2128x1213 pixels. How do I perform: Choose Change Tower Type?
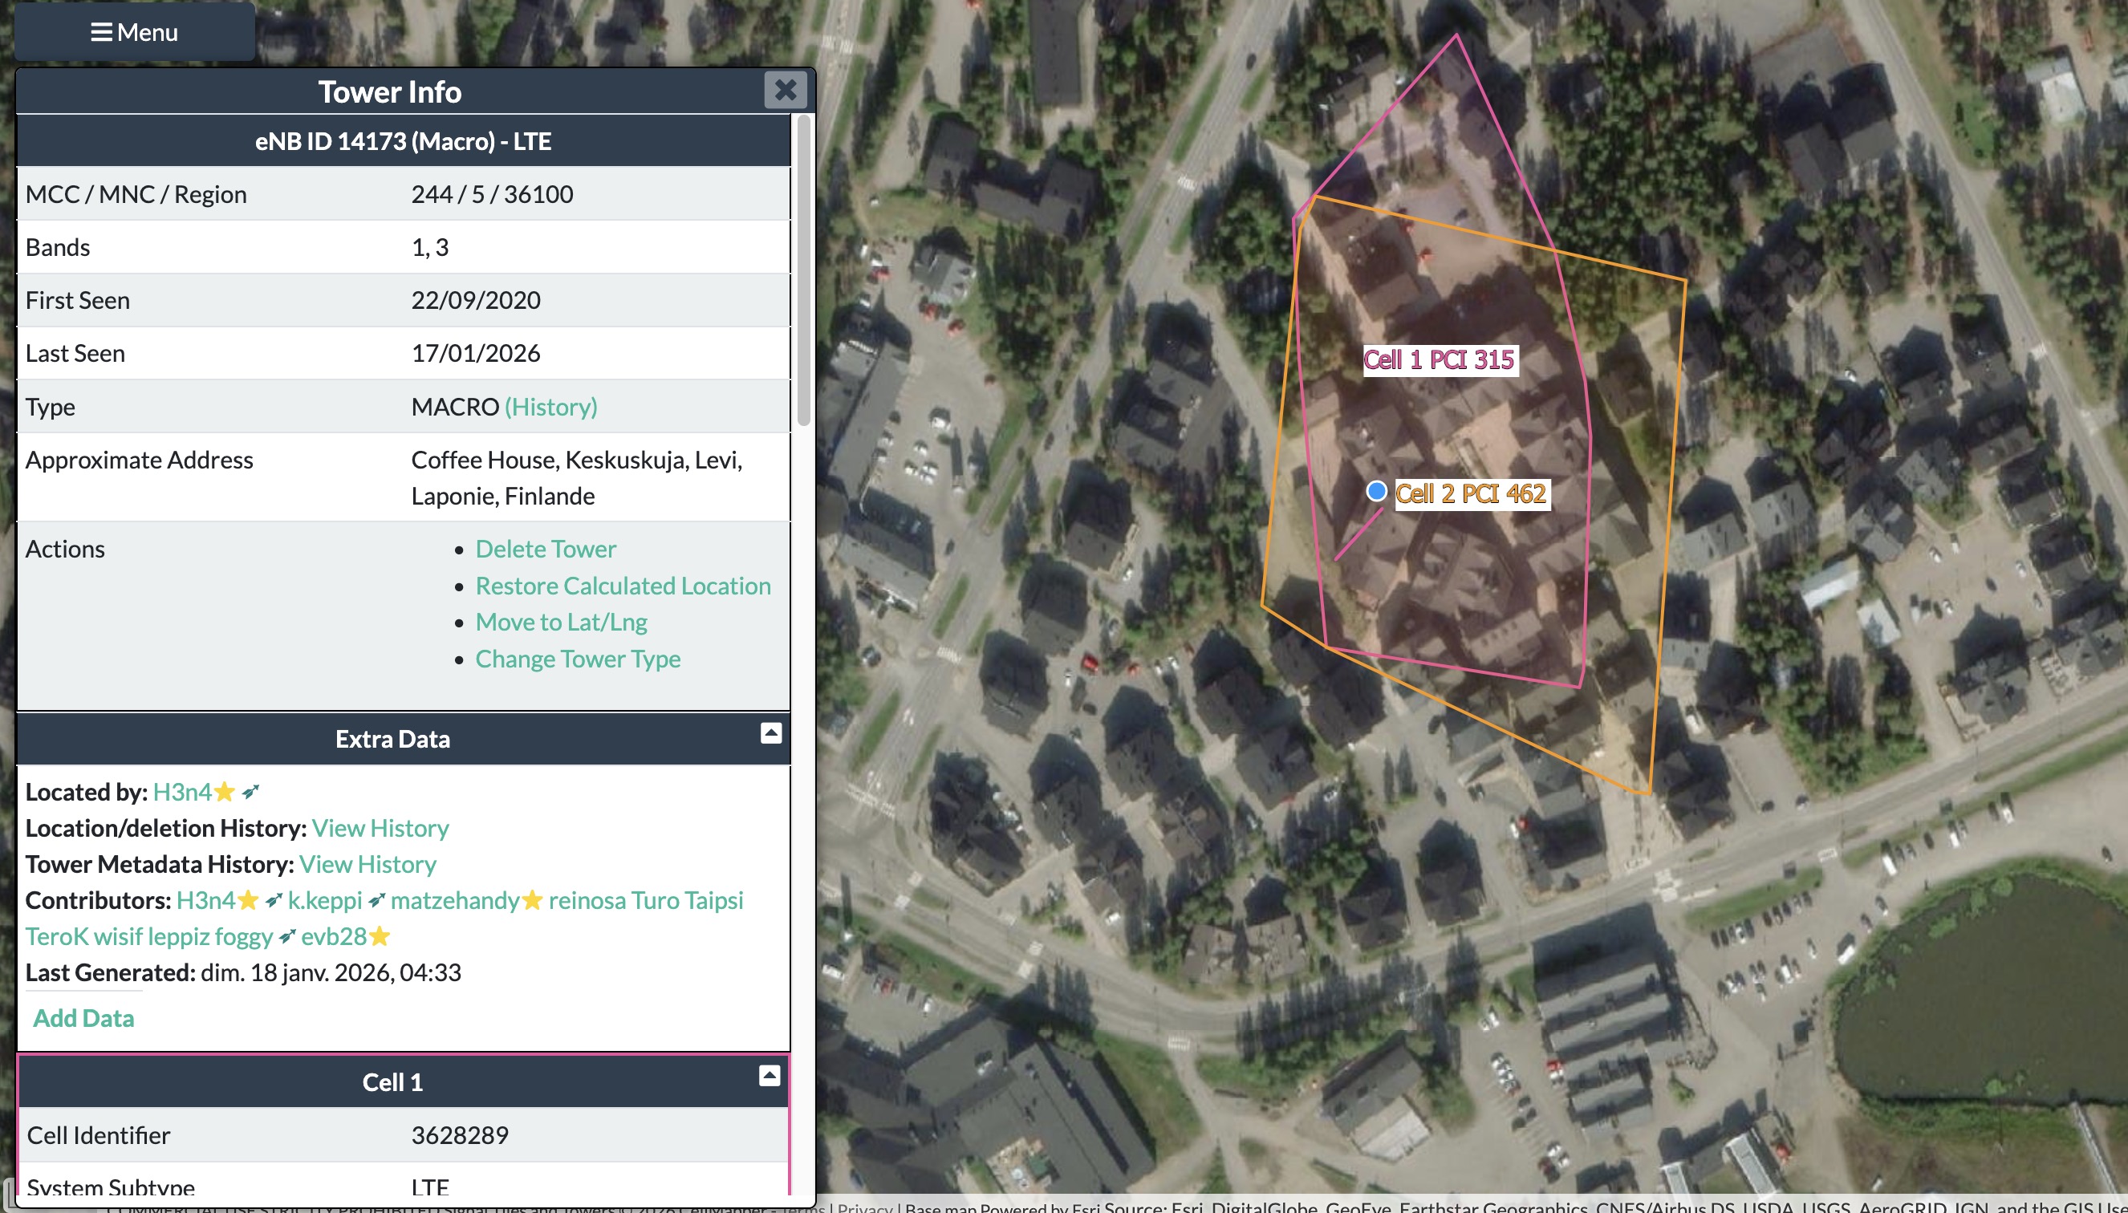click(x=578, y=659)
